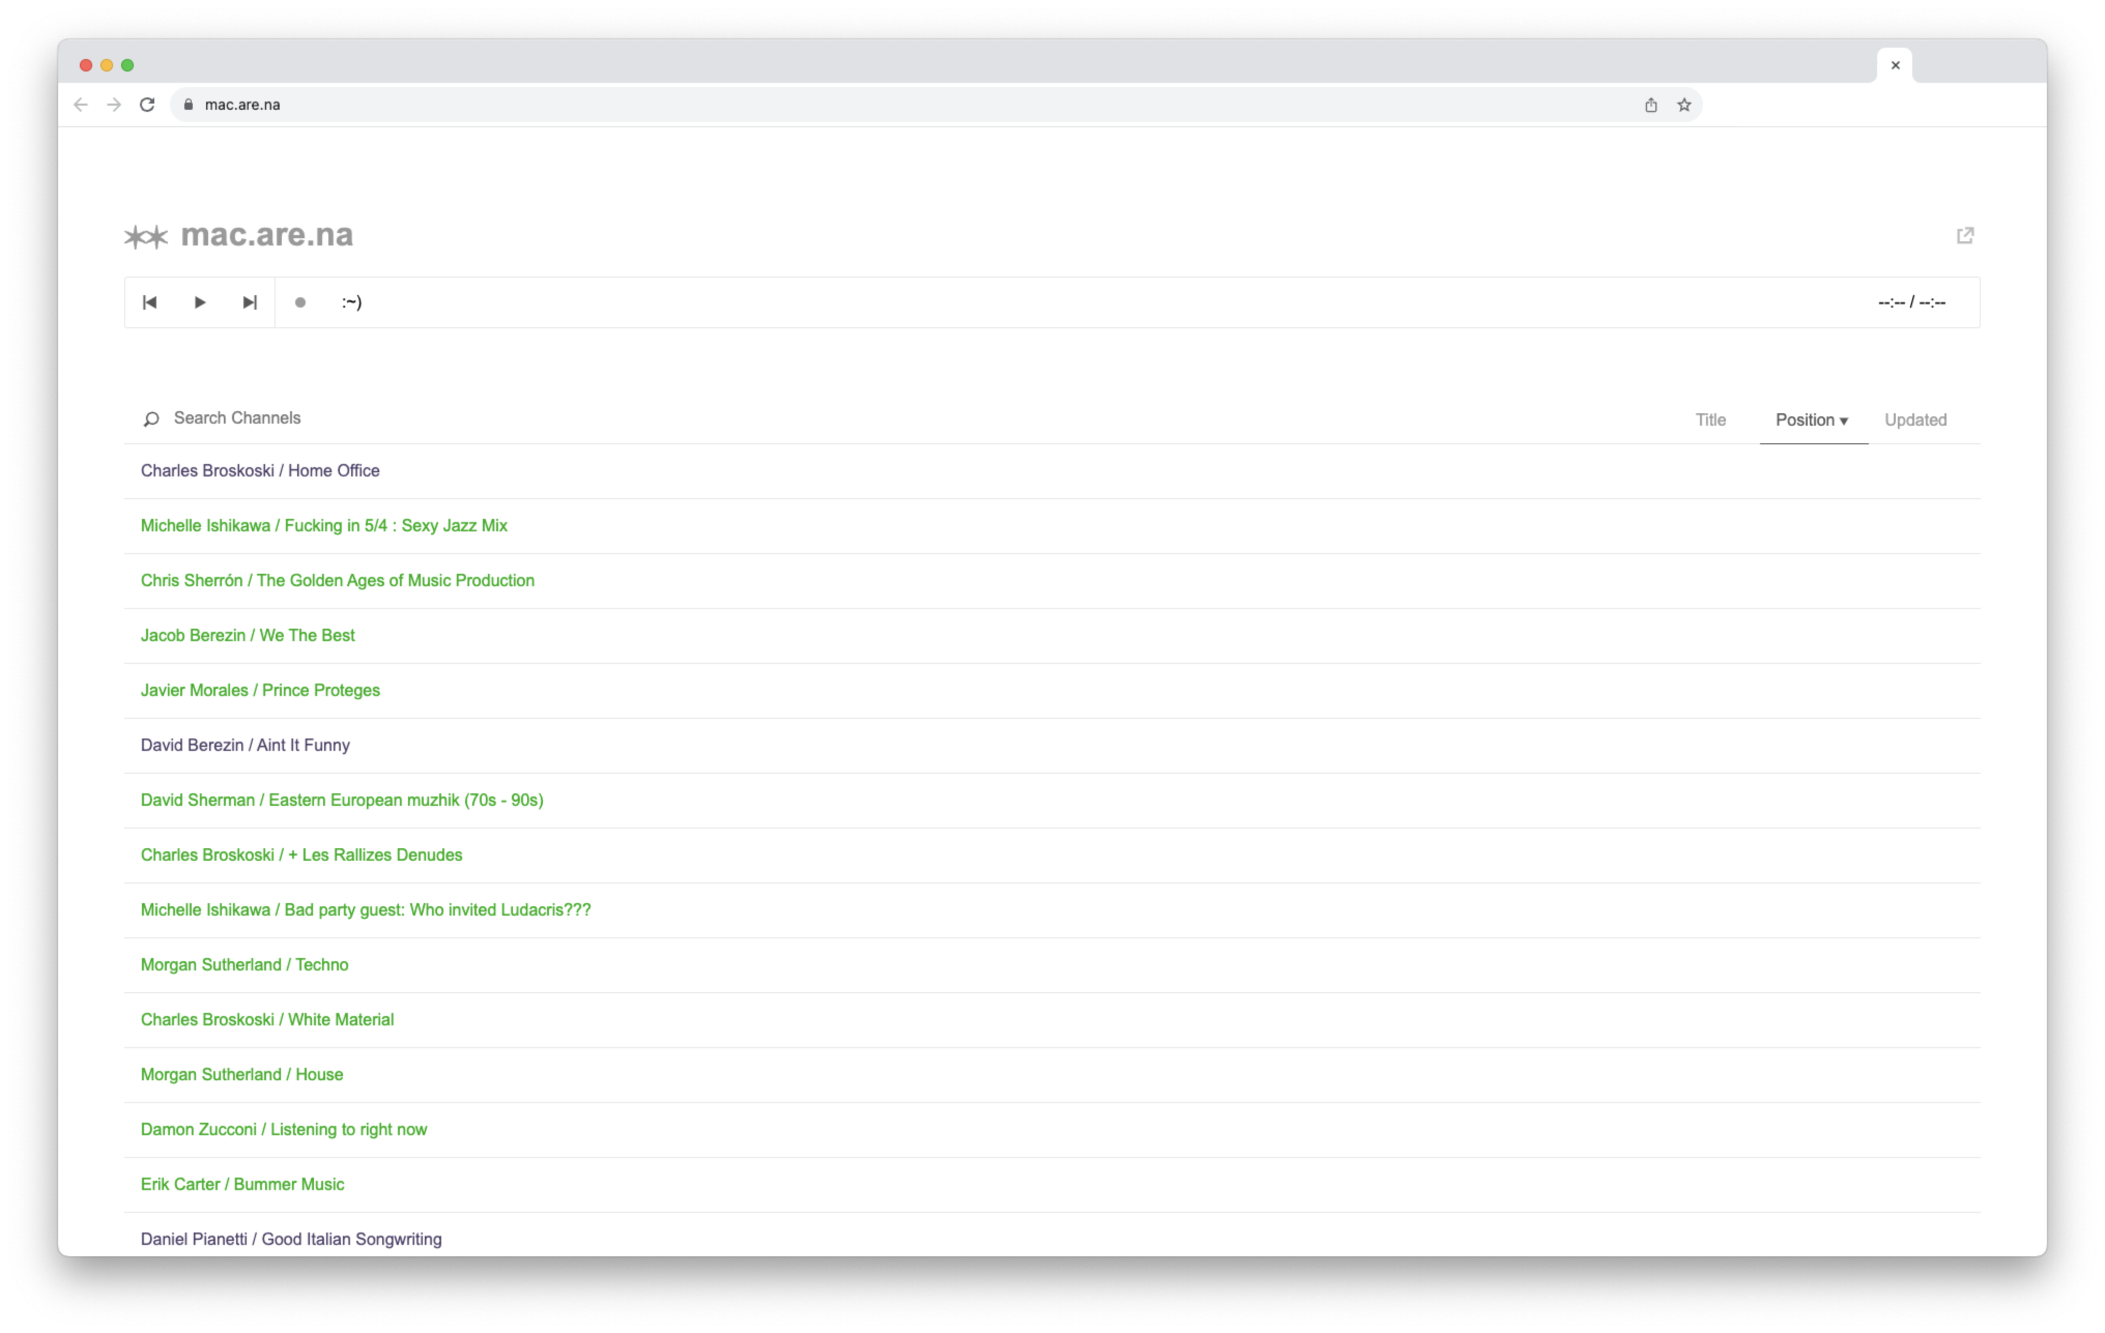Toggle Position sort order arrow
The image size is (2105, 1333).
point(1843,421)
